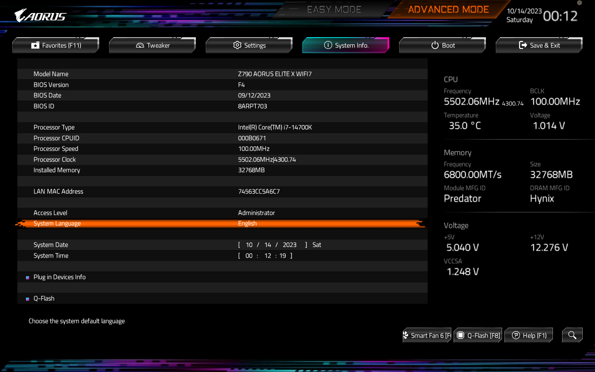Open Smart Fan 6 utility

pyautogui.click(x=427, y=335)
